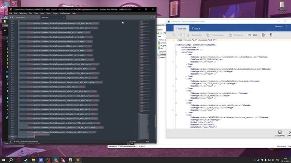Viewport: 291px width, 163px height.
Task: Toggle word wrap icon in OpenIV toolbar
Action: pos(264,35)
